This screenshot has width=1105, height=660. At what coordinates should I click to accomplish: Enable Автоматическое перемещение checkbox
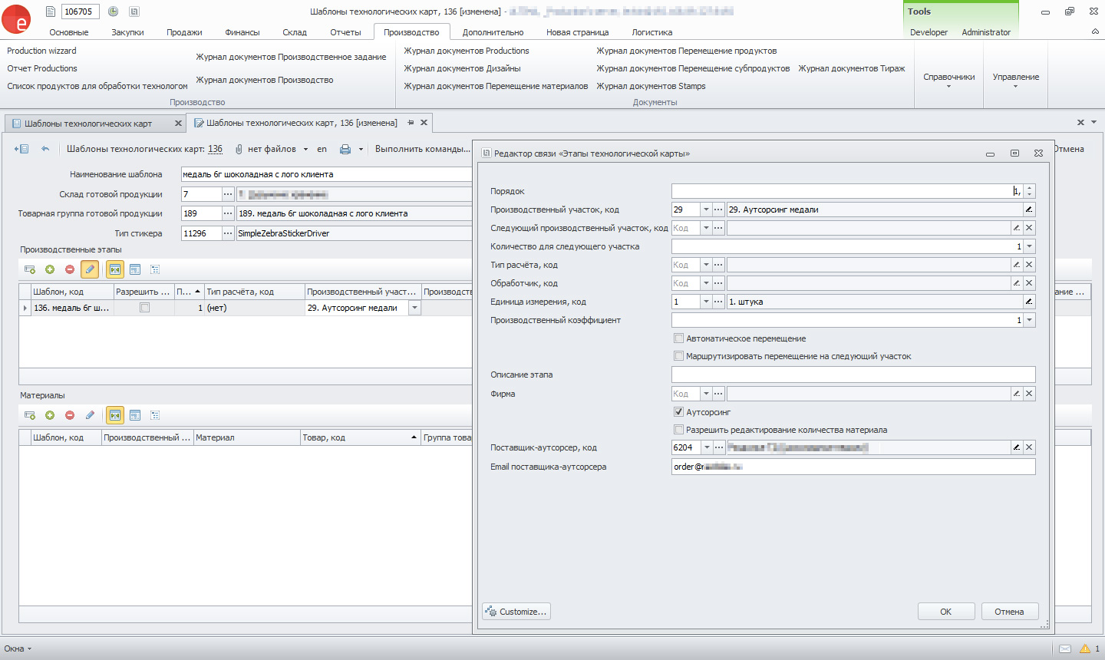click(x=678, y=338)
